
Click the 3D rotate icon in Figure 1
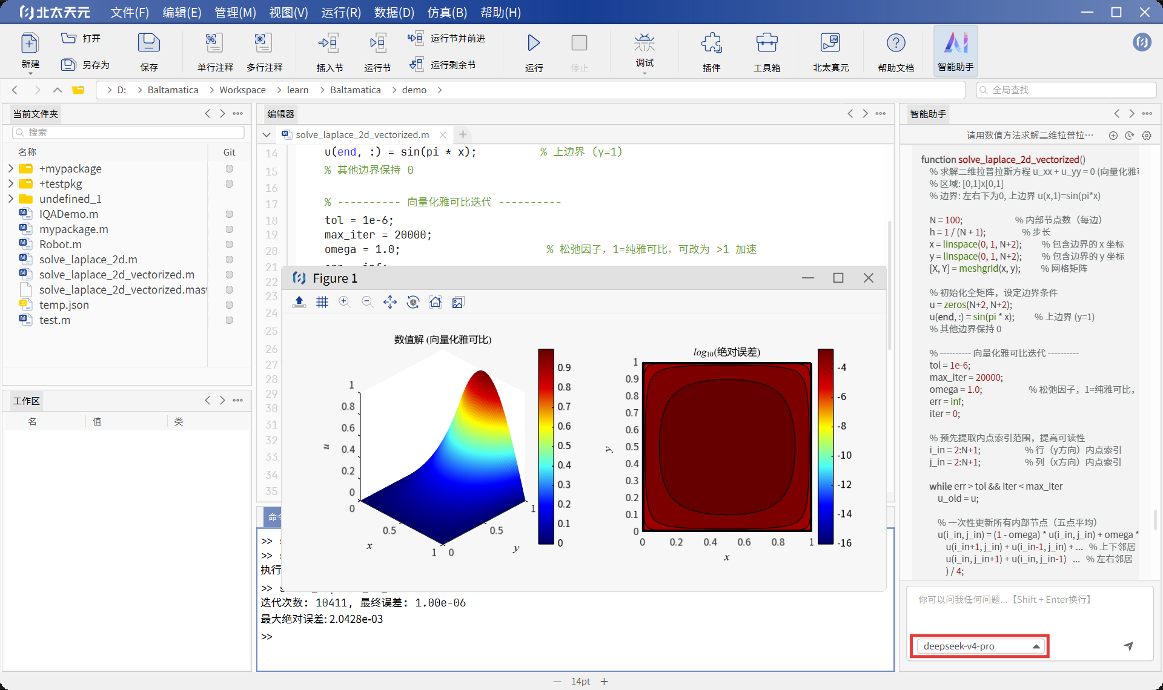click(413, 302)
